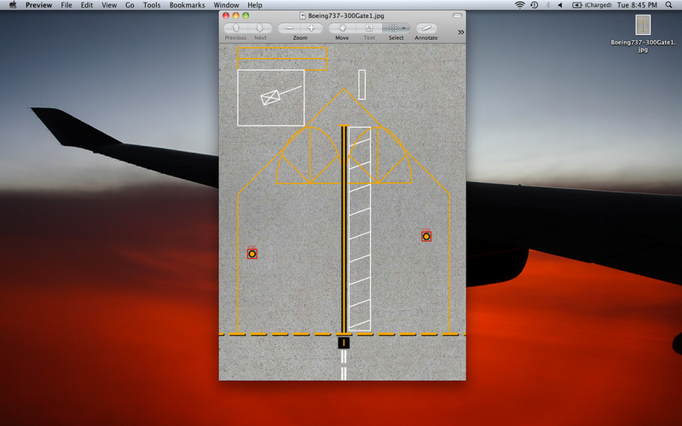Click the Time Machine status icon
This screenshot has height=426, width=682.
535,5
